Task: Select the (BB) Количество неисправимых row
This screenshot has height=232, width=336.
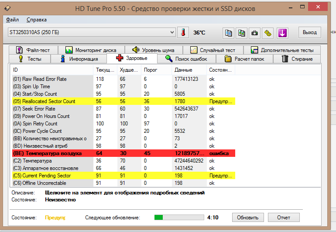Action: 123,139
